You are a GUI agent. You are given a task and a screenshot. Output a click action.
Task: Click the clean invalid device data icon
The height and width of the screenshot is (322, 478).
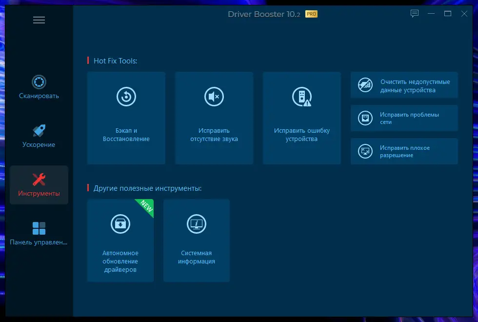365,85
